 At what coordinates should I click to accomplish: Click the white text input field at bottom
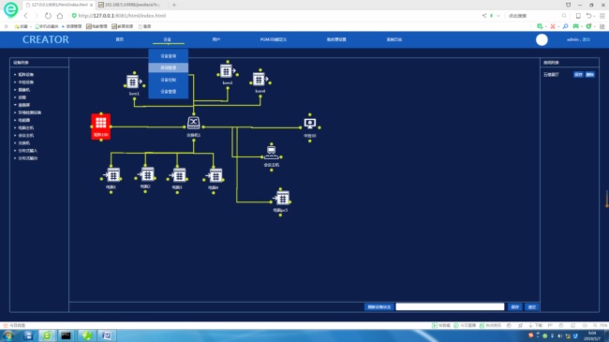tap(450, 307)
